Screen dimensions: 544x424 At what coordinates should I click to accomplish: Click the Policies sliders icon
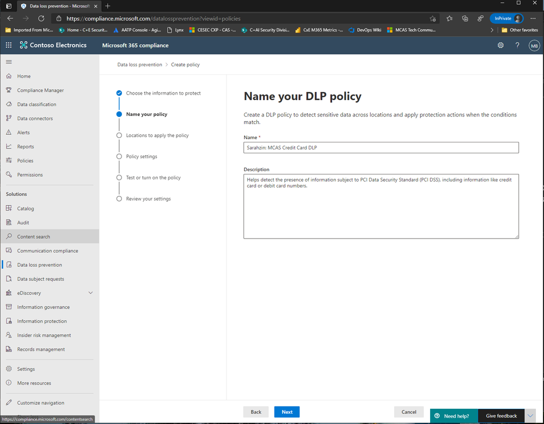[x=9, y=160]
